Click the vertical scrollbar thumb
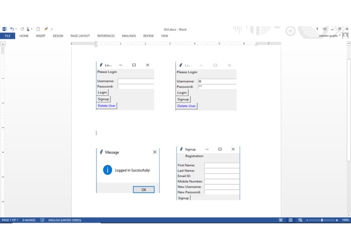Screen dimensions: 351x249 tap(349, 109)
